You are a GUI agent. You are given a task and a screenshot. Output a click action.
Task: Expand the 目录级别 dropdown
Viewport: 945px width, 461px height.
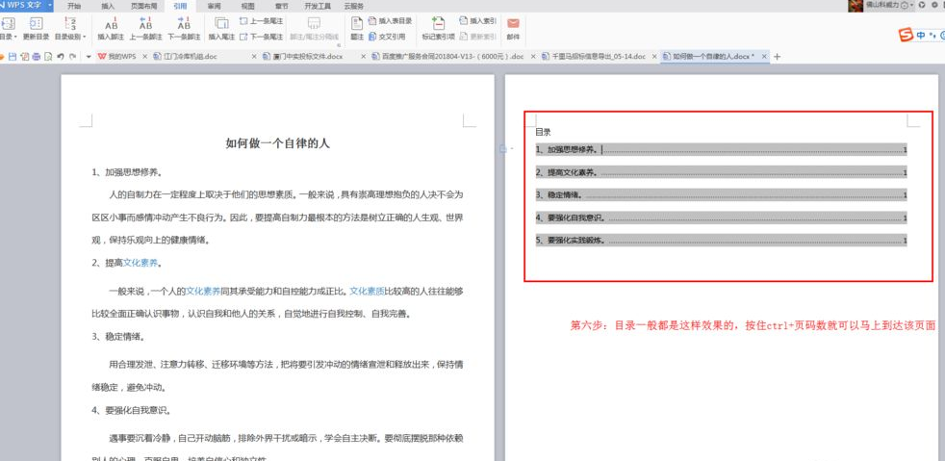click(x=70, y=37)
